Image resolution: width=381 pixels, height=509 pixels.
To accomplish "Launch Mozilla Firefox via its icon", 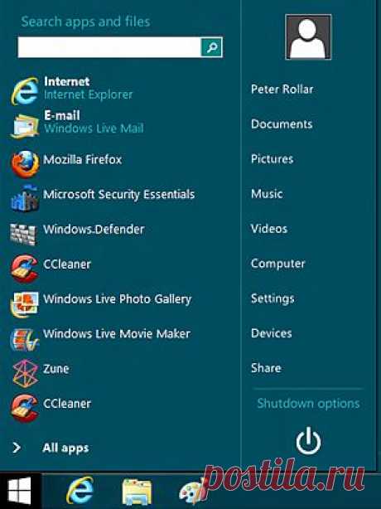I will click(x=26, y=164).
